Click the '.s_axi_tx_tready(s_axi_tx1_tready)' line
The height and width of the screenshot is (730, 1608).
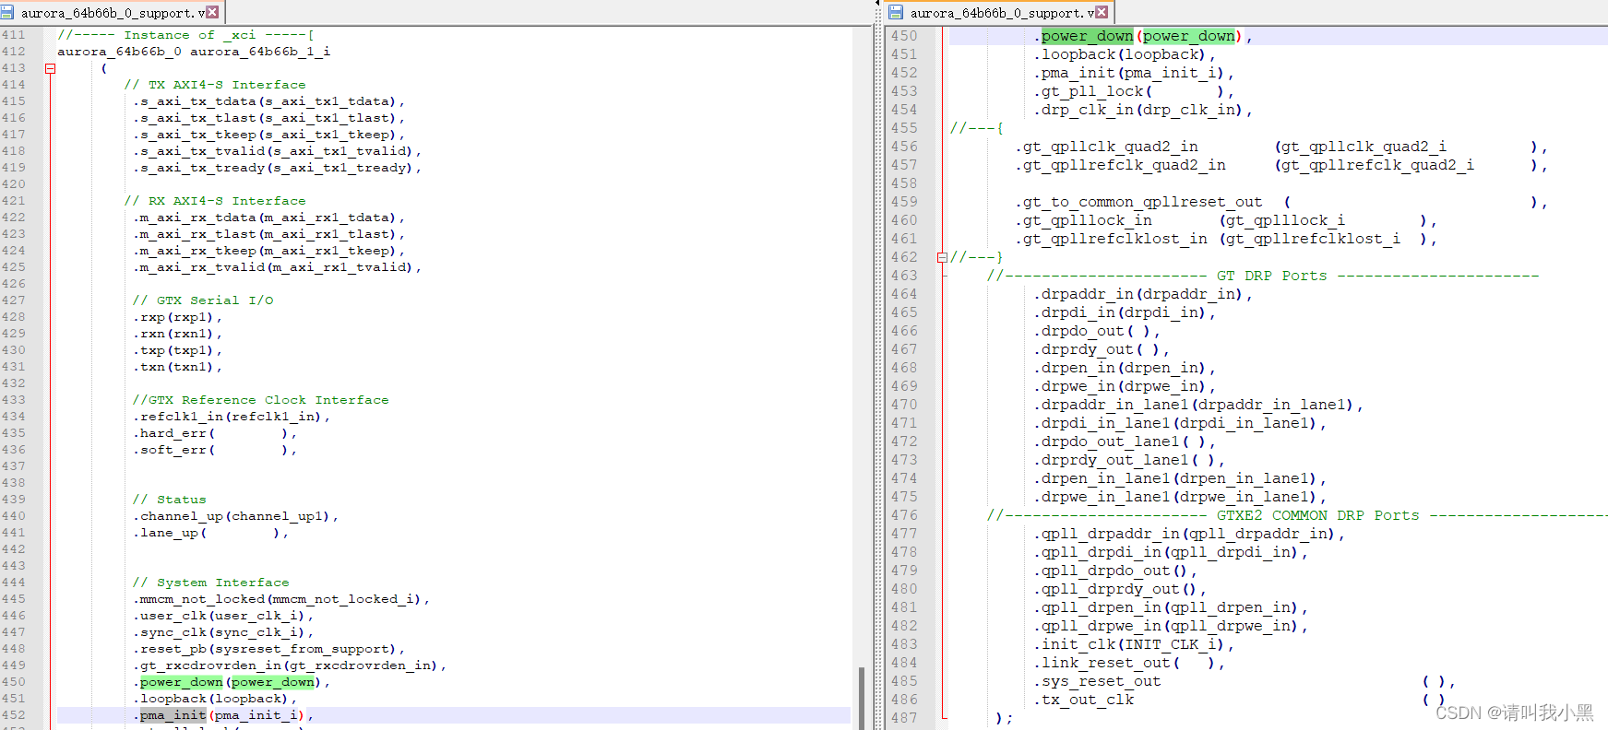[x=278, y=168]
